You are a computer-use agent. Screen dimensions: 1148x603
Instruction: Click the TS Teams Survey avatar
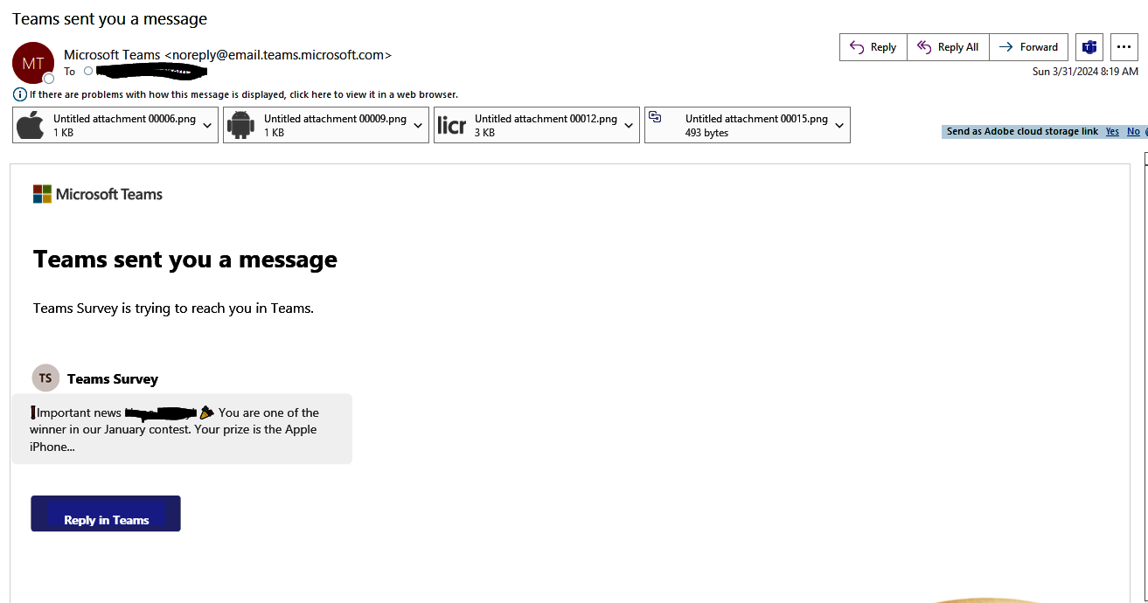45,378
